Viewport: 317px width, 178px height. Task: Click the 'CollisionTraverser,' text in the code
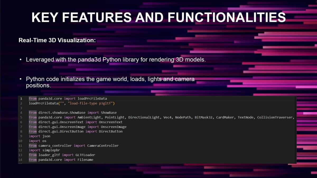tap(276, 117)
